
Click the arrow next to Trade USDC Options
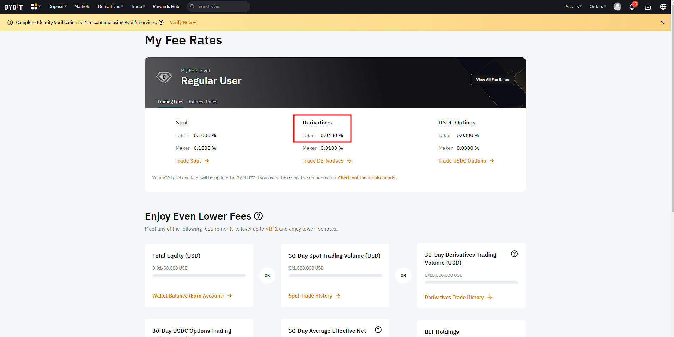[492, 161]
